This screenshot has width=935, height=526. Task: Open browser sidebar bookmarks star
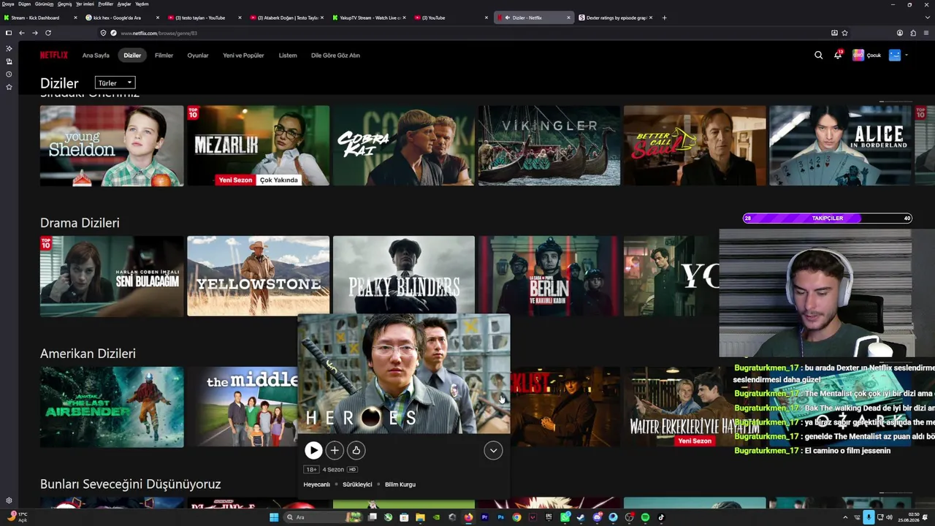tap(9, 87)
